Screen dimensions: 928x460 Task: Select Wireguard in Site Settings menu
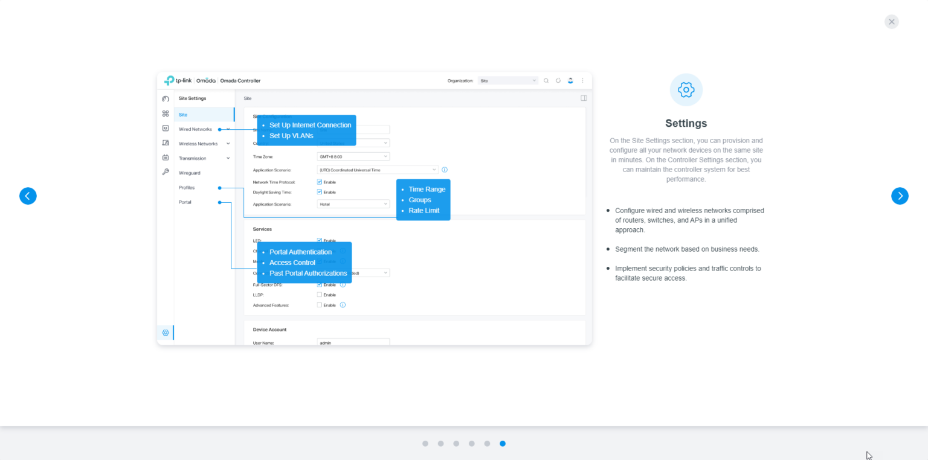click(190, 173)
